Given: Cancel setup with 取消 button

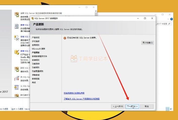Looking at the screenshot, I should coord(147,106).
